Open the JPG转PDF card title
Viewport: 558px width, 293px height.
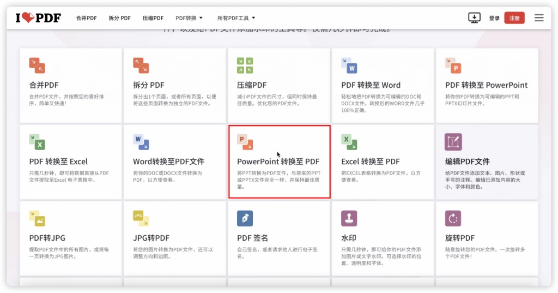point(151,238)
